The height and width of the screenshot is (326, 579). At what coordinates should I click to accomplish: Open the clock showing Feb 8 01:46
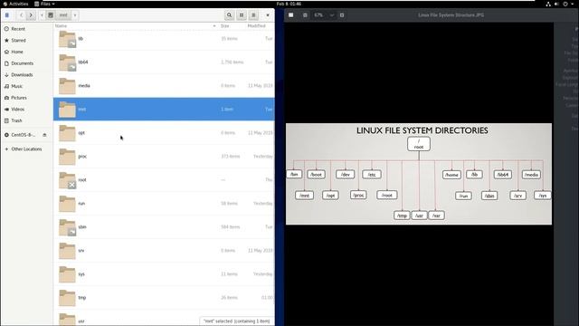[x=289, y=4]
